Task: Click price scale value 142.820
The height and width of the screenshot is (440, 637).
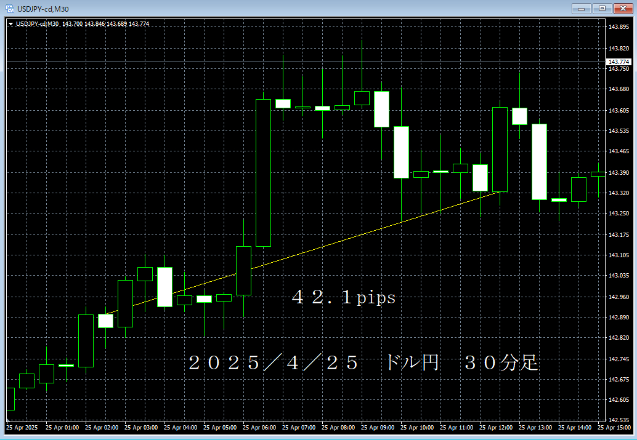Action: pos(619,337)
